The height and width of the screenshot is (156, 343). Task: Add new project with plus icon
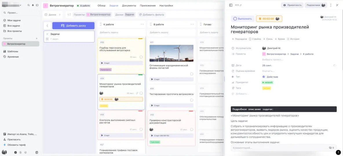tap(37, 38)
